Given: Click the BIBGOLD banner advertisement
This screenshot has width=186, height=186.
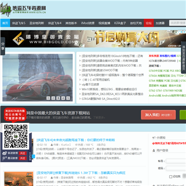Looking at the screenshot, I should pos(93,39).
